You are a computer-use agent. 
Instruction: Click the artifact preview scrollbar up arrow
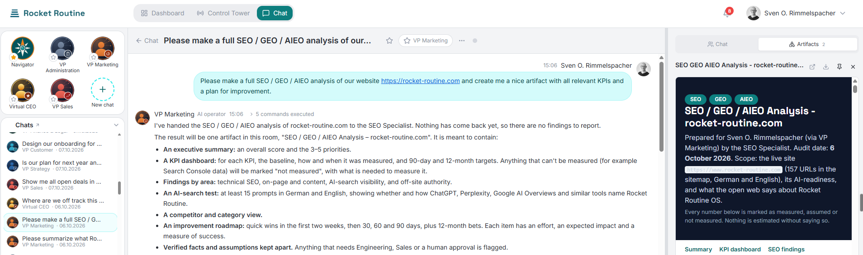(x=855, y=81)
